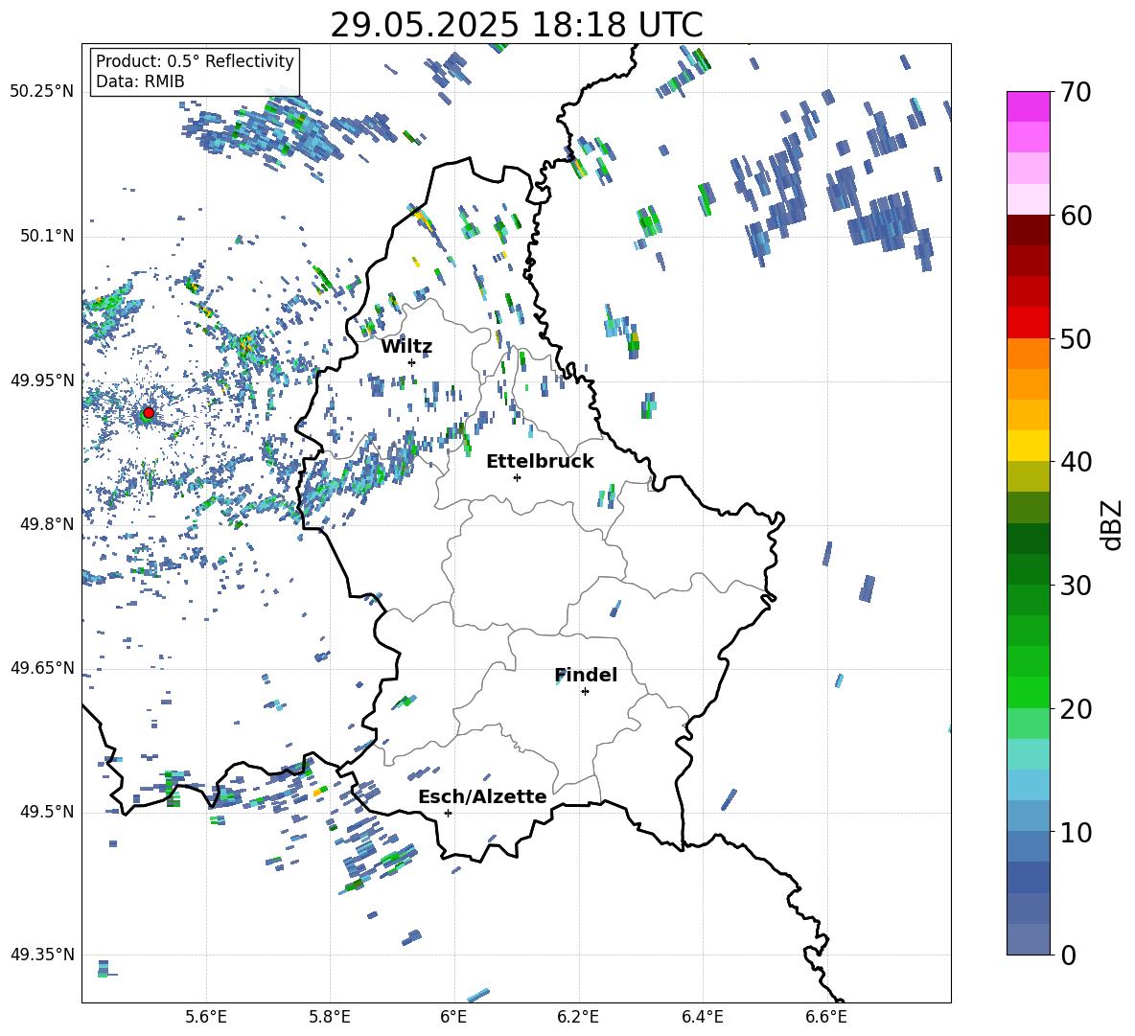Click the dark red colorbar segment below 60
Image resolution: width=1135 pixels, height=1036 pixels.
coord(1028,229)
